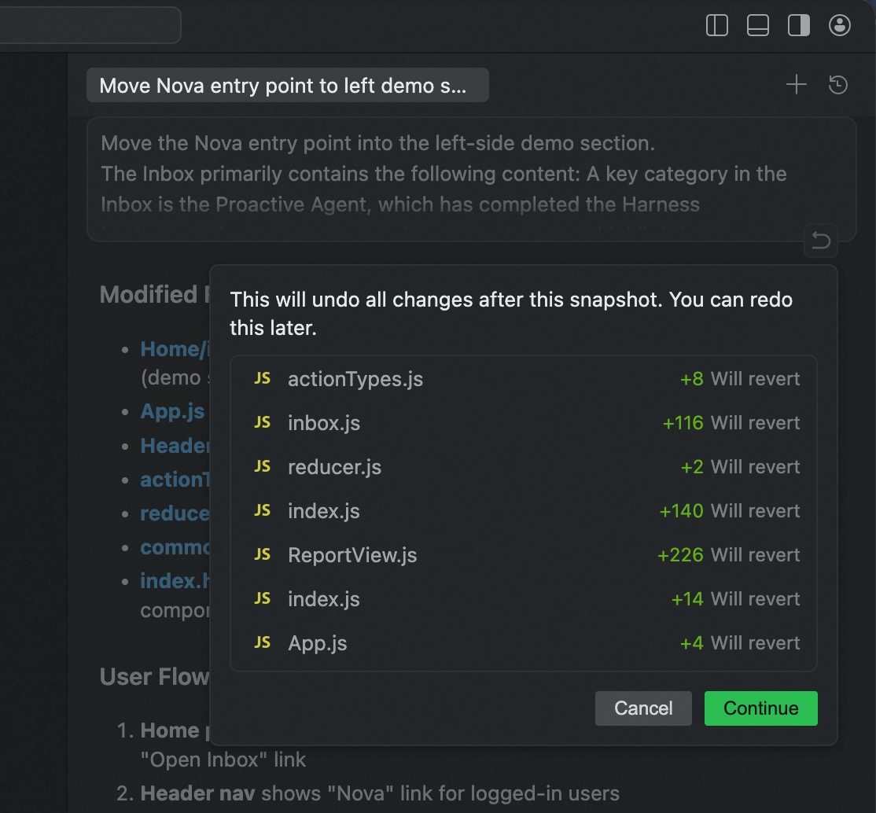This screenshot has height=813, width=876.
Task: Click the JS icon beside inbox.js
Action: click(x=263, y=423)
